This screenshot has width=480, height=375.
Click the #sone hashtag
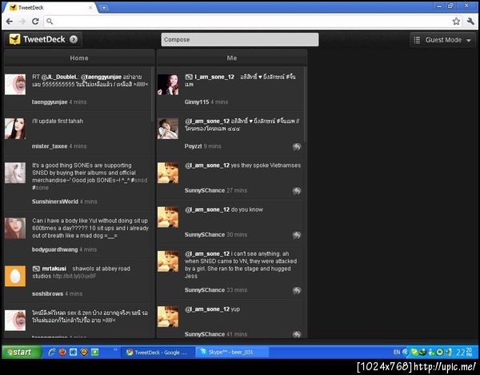41,187
